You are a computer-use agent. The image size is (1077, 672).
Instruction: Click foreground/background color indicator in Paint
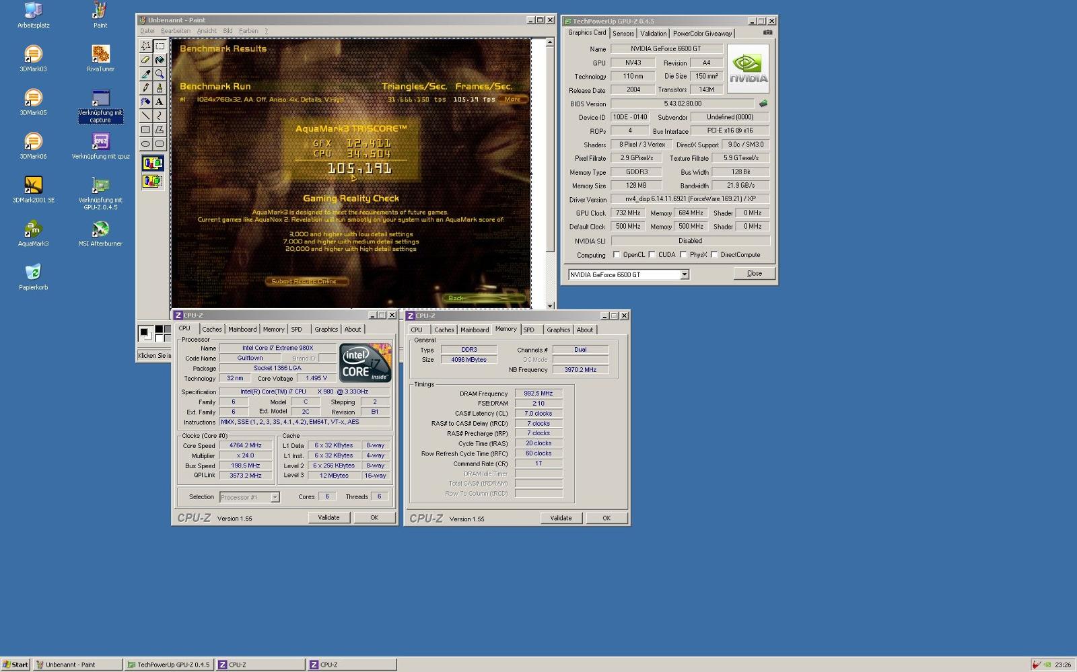click(x=145, y=333)
